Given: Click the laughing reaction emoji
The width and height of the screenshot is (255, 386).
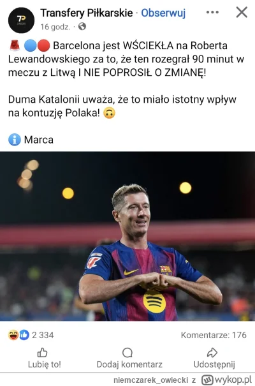Looking at the screenshot, I should coord(13,335).
